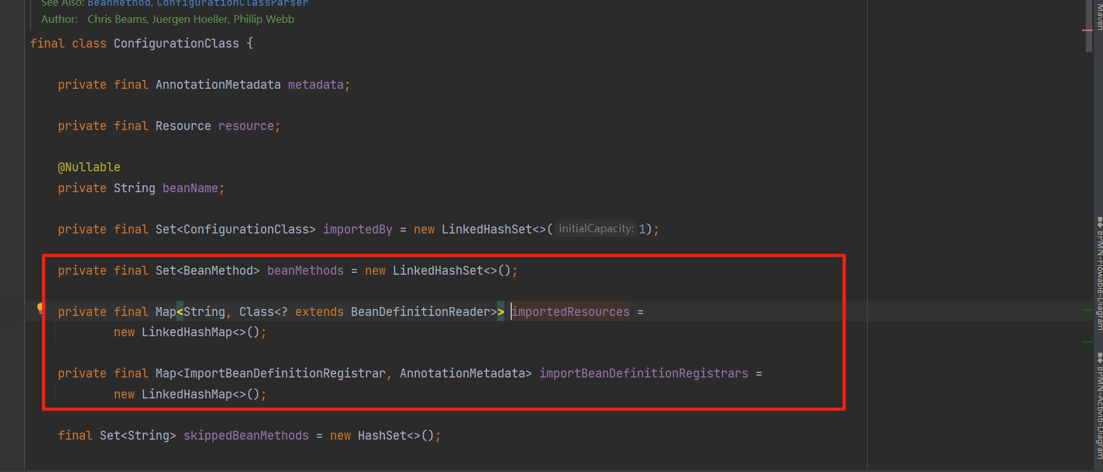1103x472 pixels.
Task: Open the BPMN-Activiti-Diagram tool window
Action: [x=1099, y=406]
